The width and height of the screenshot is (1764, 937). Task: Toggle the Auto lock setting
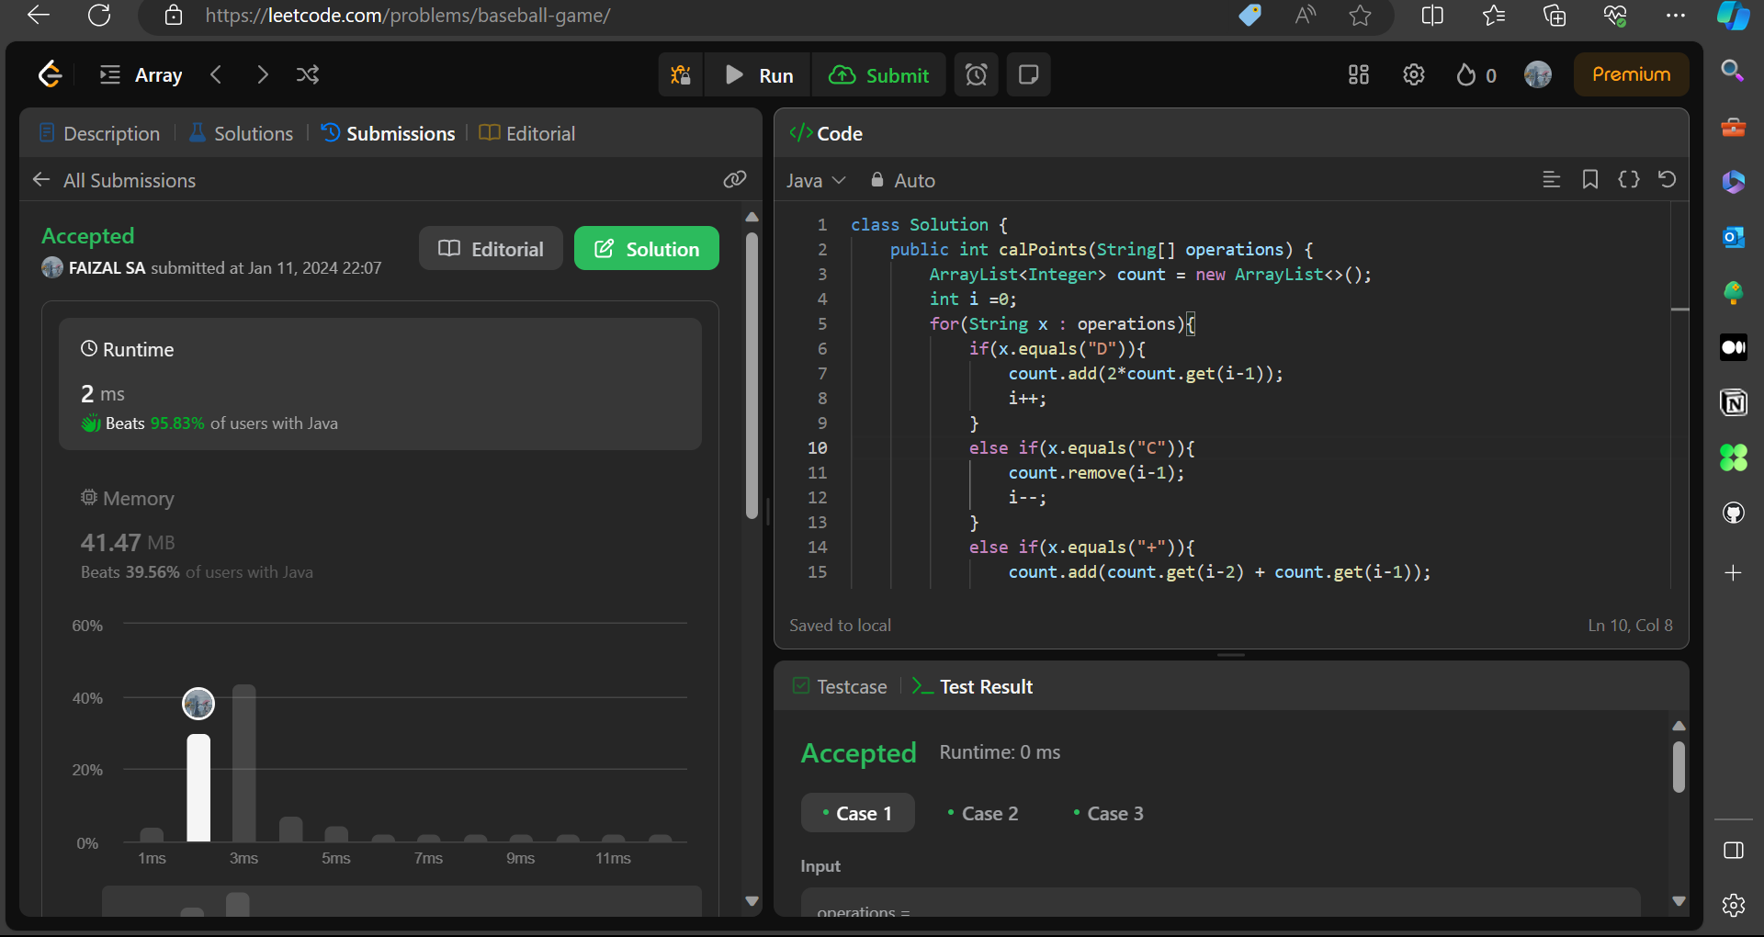[x=903, y=181]
